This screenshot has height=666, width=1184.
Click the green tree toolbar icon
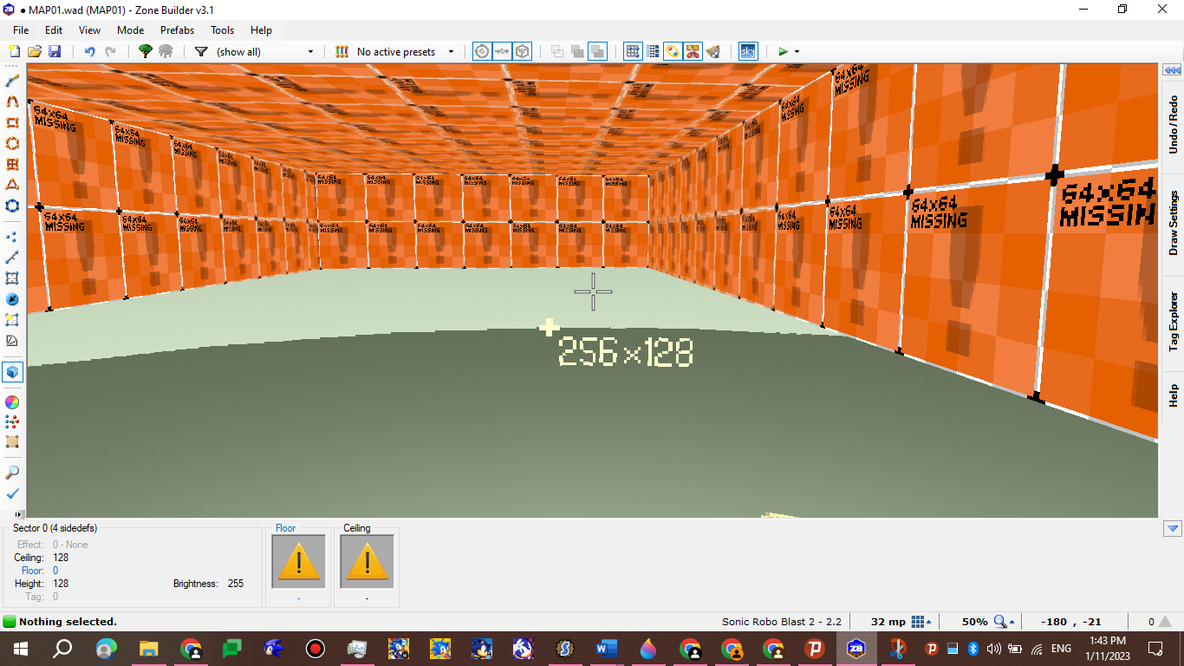point(146,51)
